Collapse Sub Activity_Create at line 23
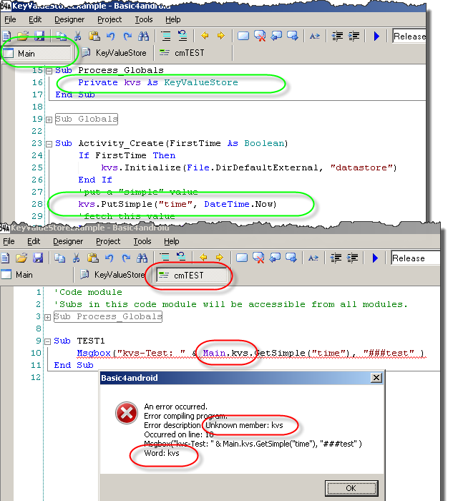 pos(49,144)
